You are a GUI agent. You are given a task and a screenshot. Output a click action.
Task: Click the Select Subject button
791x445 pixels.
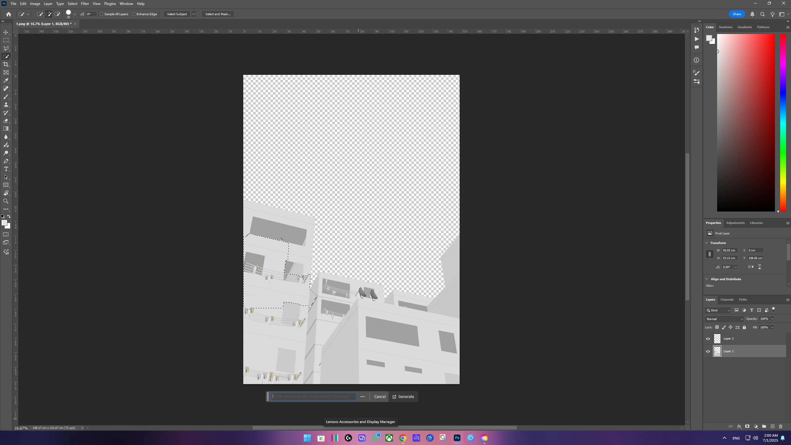(177, 14)
